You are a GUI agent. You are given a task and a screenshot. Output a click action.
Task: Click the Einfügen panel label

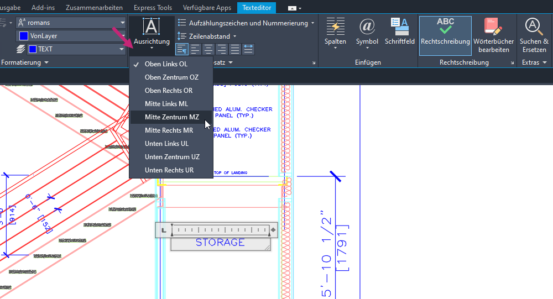[368, 62]
